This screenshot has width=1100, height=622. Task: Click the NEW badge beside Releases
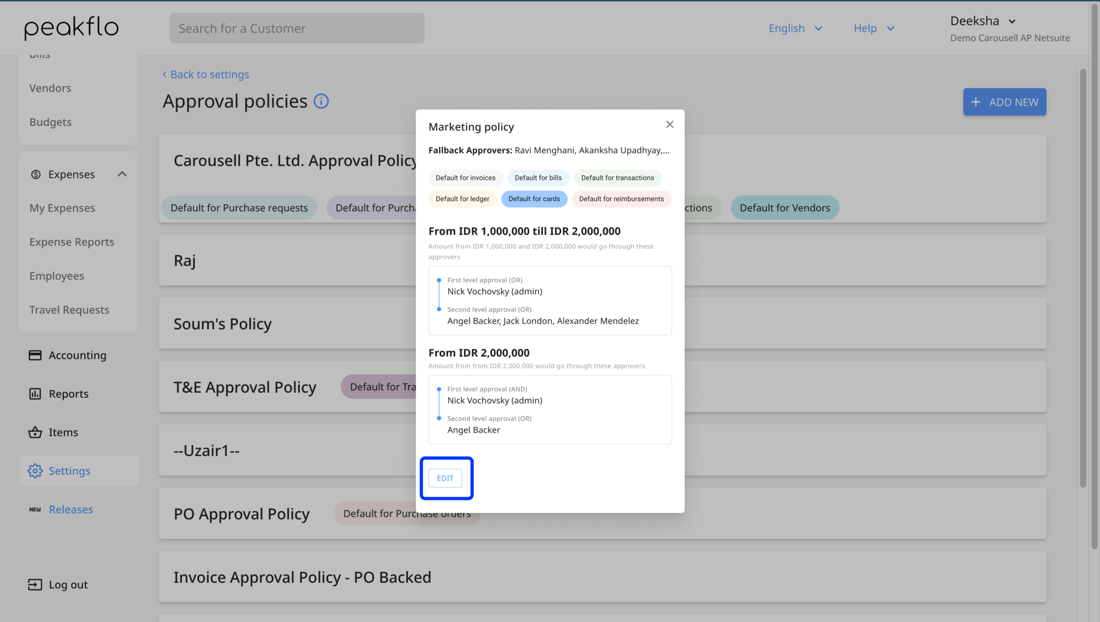click(x=35, y=510)
